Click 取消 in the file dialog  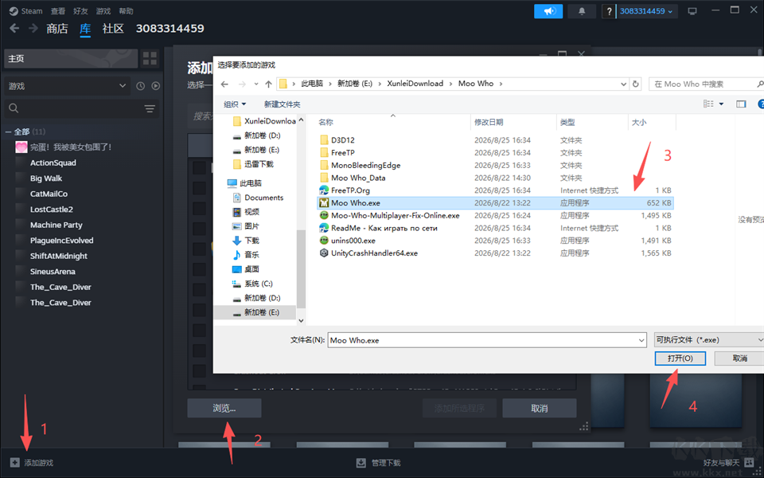[739, 358]
